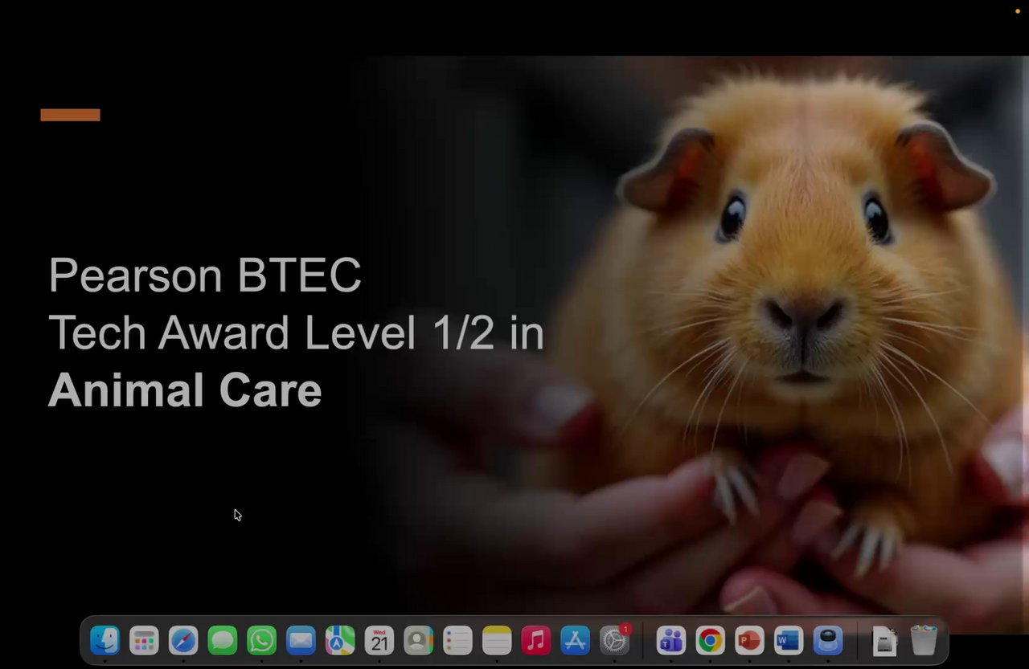Click the guinea pig photo on the slide
Screen dimensions: 1029x669
click(691, 345)
